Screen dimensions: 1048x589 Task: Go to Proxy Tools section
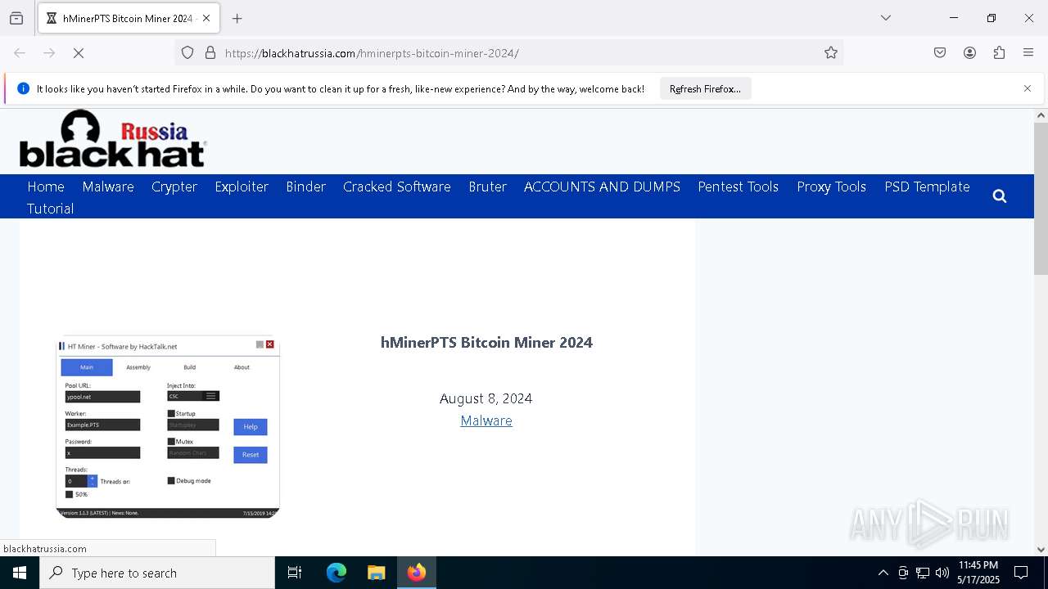[832, 187]
